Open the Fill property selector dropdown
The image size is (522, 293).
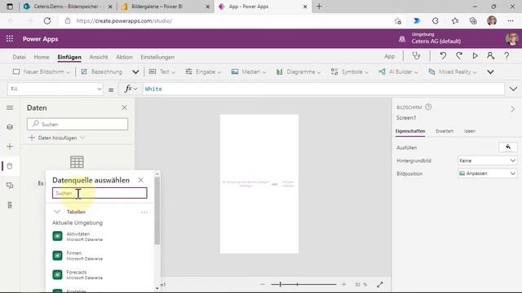pyautogui.click(x=55, y=89)
